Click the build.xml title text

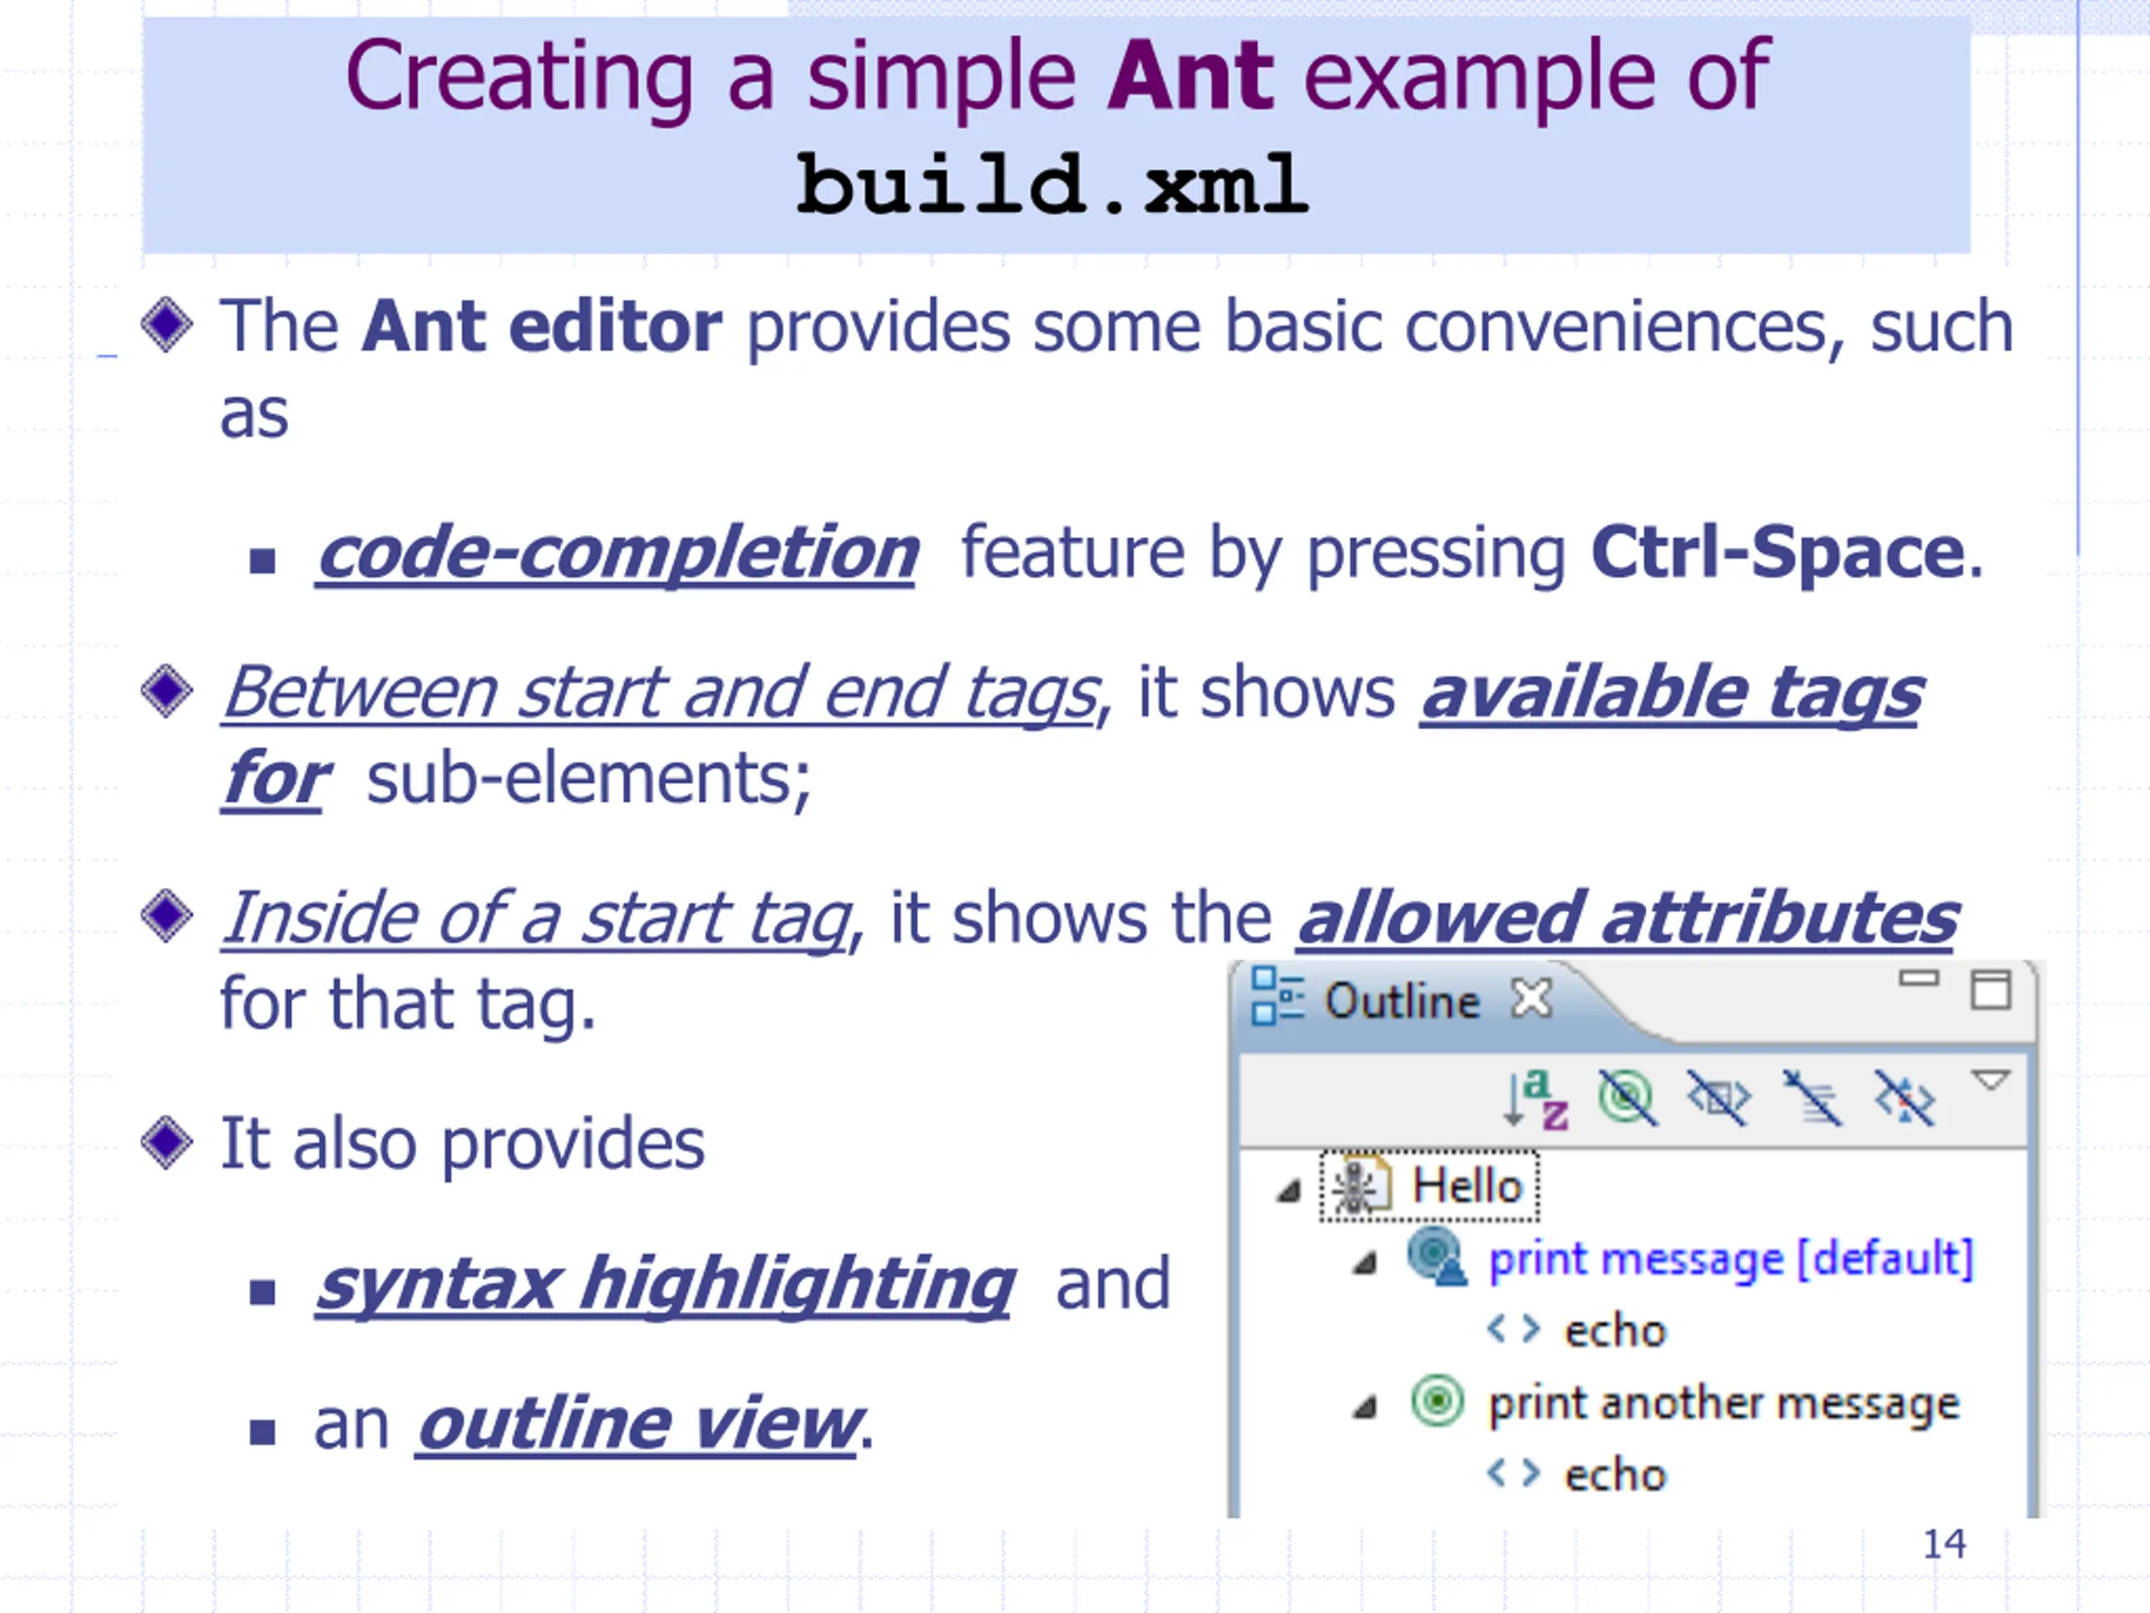click(1052, 184)
